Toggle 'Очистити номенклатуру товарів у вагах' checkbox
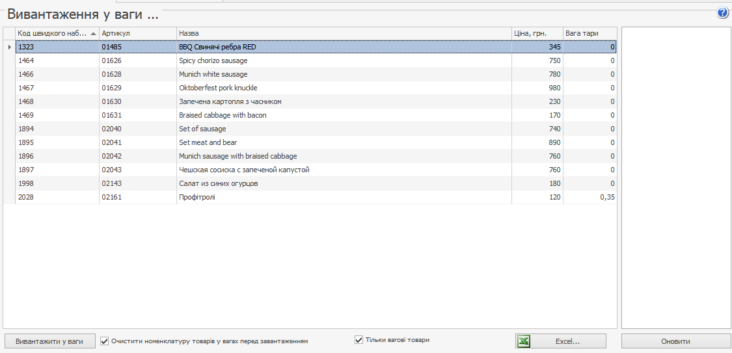The image size is (732, 353). coord(105,341)
